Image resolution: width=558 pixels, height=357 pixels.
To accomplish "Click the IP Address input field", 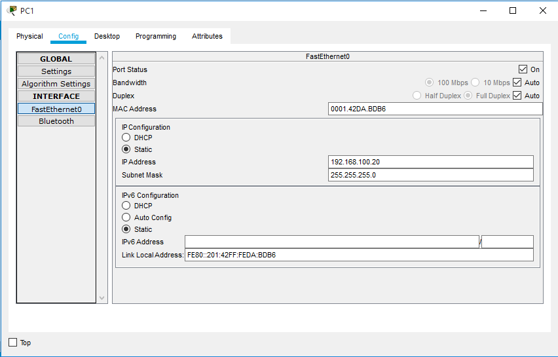I will [x=430, y=162].
